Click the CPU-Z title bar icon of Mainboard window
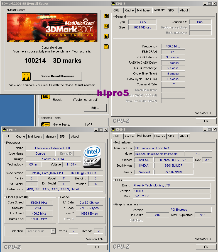Image resolution: width=218 pixels, height=252 pixels. point(113,129)
